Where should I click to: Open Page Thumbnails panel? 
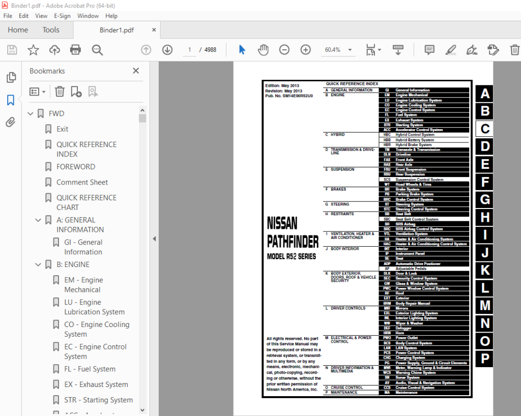coord(11,77)
